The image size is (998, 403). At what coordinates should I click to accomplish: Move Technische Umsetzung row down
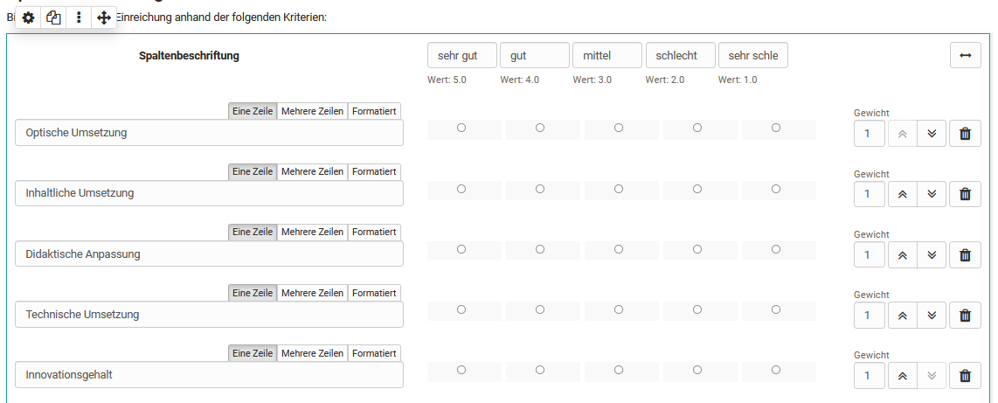point(932,315)
